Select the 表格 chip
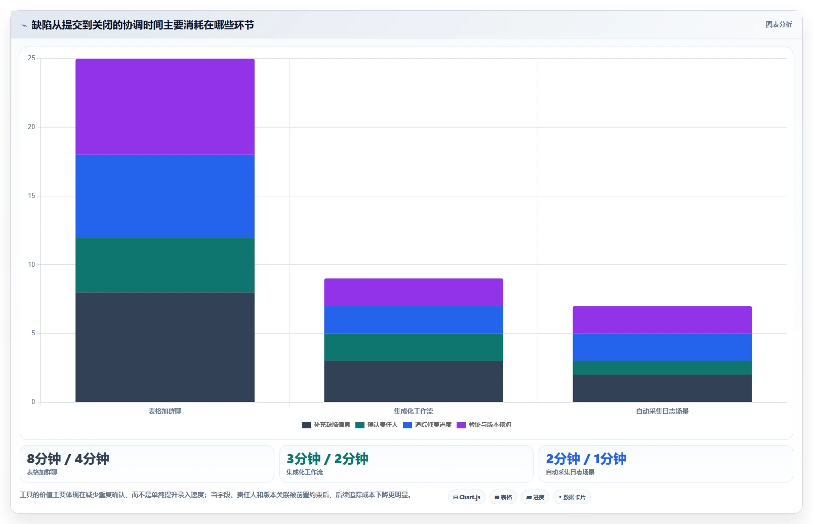Viewport: 813px width, 524px height. click(503, 497)
